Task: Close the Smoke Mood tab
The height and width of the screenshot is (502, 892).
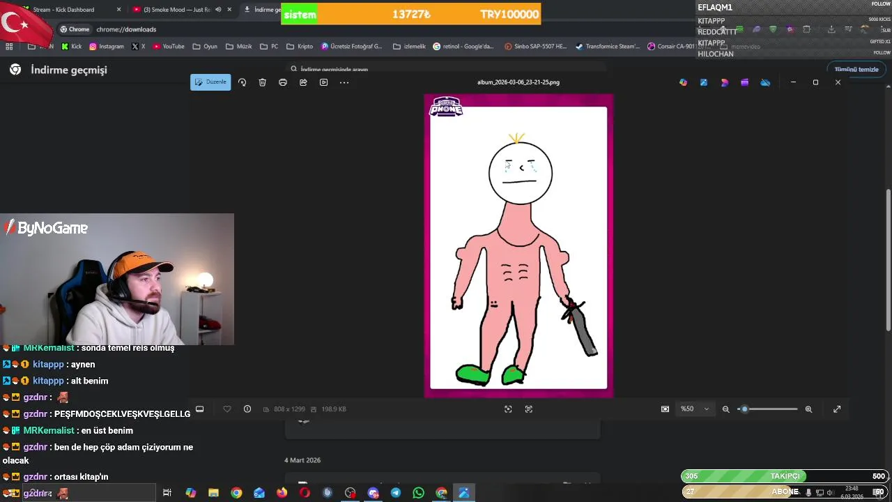Action: [229, 10]
